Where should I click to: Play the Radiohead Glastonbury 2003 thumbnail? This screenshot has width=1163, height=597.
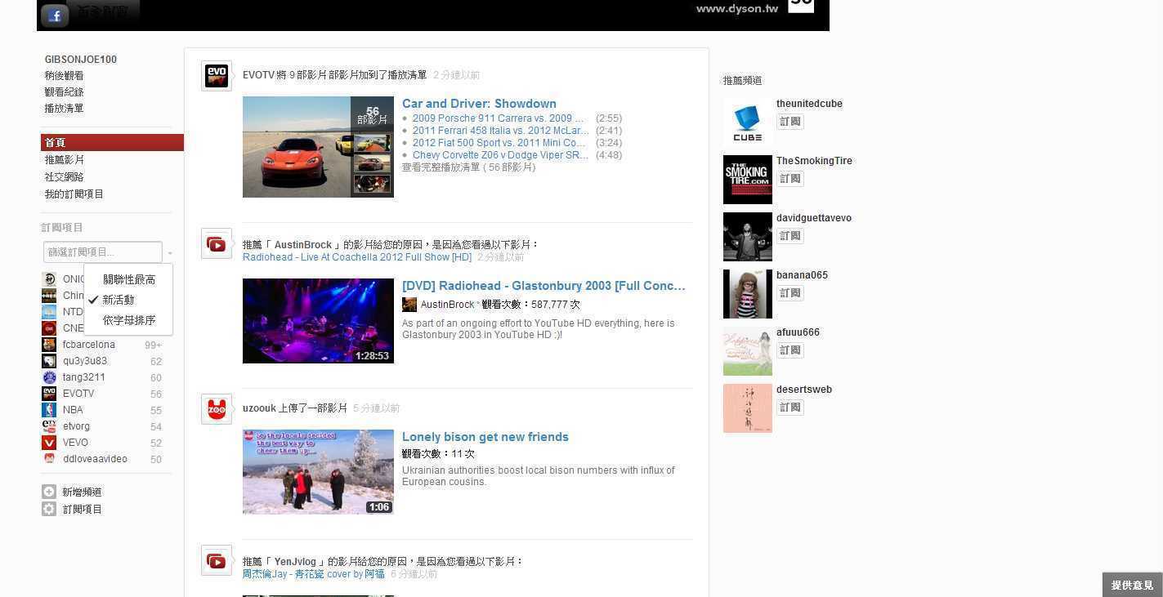pos(318,321)
